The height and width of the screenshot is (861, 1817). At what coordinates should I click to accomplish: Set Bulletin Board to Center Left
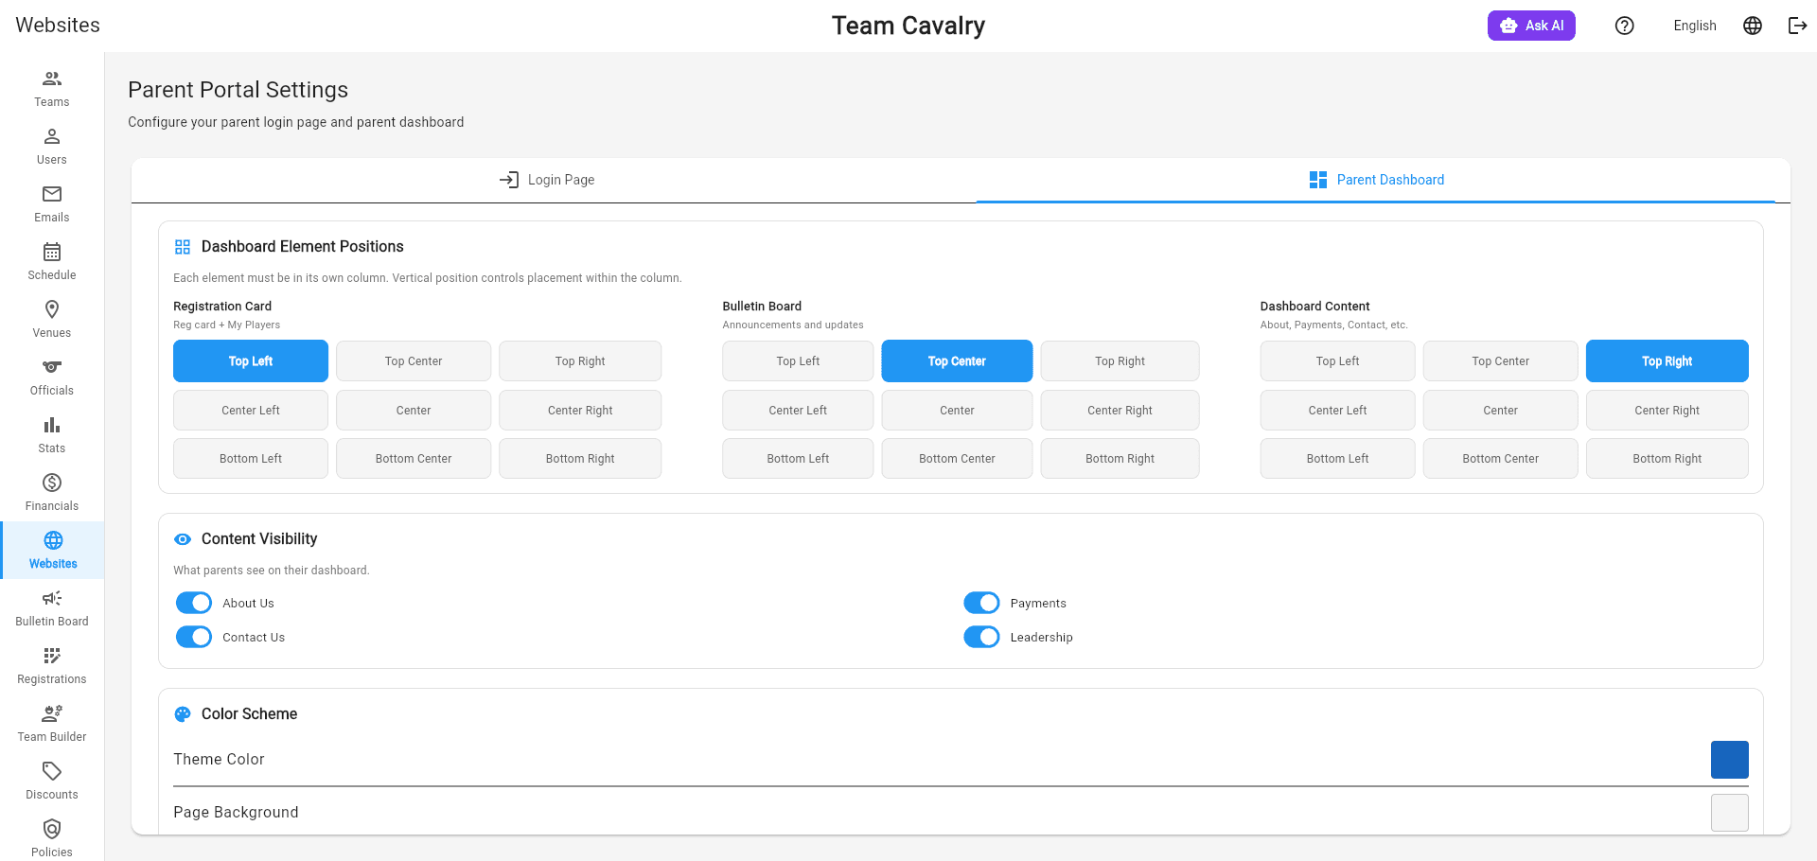798,411
